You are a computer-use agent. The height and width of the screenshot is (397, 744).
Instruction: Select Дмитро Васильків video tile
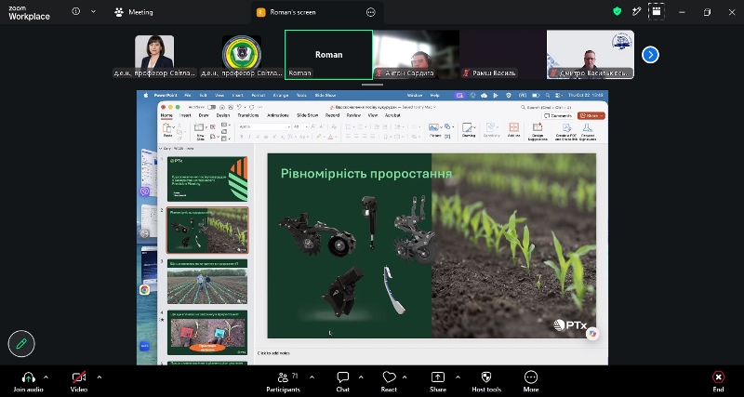point(591,55)
